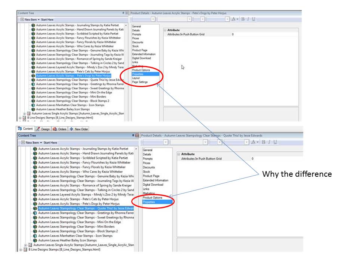Screen dimensions: 359x269
Task: Click the Orders tab icon
Action: (55, 129)
